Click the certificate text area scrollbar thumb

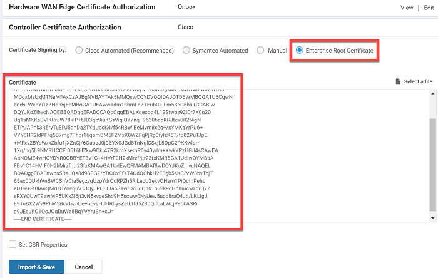click(432, 166)
